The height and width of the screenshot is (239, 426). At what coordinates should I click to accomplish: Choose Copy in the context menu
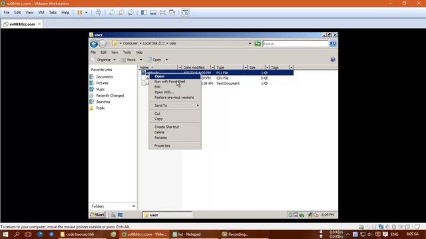pyautogui.click(x=175, y=119)
